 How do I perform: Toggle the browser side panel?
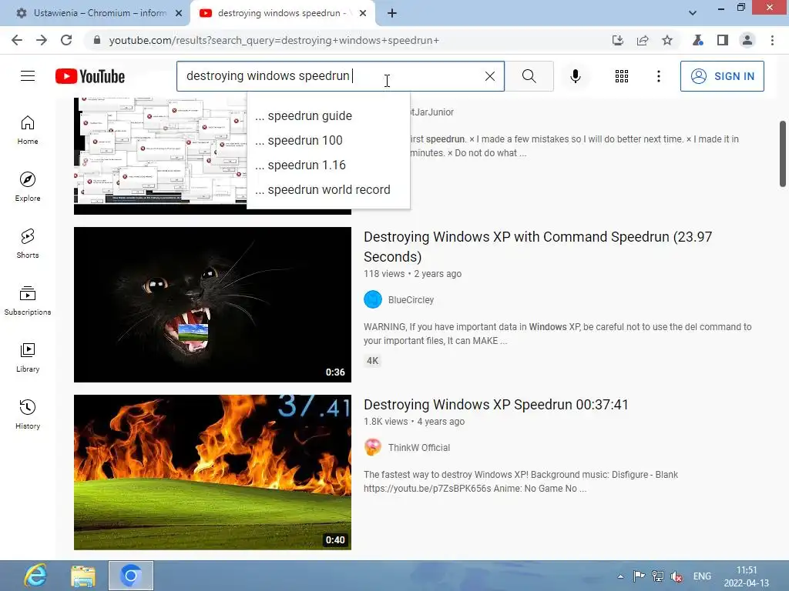[x=723, y=40]
